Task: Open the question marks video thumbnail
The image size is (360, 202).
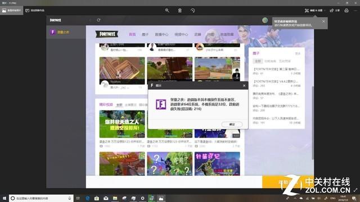Action: click(x=170, y=164)
